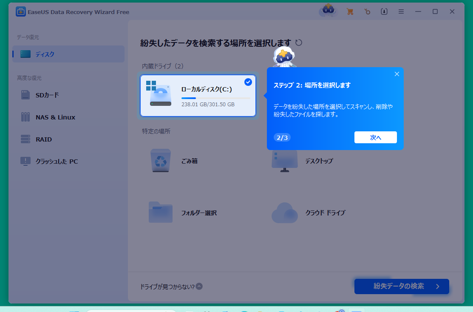The height and width of the screenshot is (312, 473).
Task: Click the フォルダー選択 folder icon
Action: pos(161,212)
